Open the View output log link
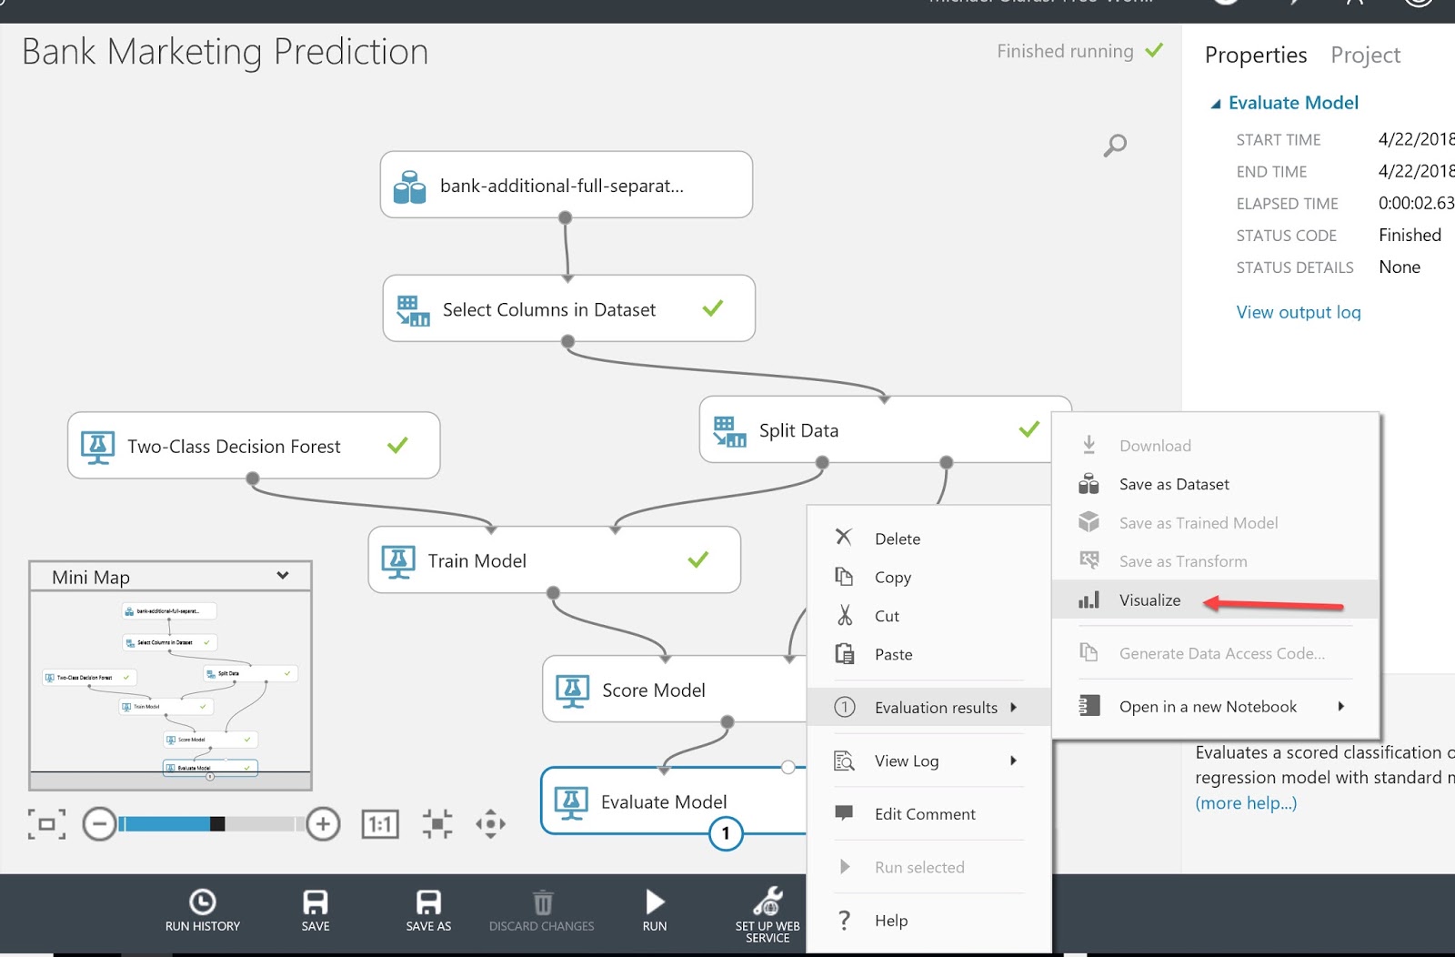This screenshot has width=1455, height=957. click(x=1298, y=311)
